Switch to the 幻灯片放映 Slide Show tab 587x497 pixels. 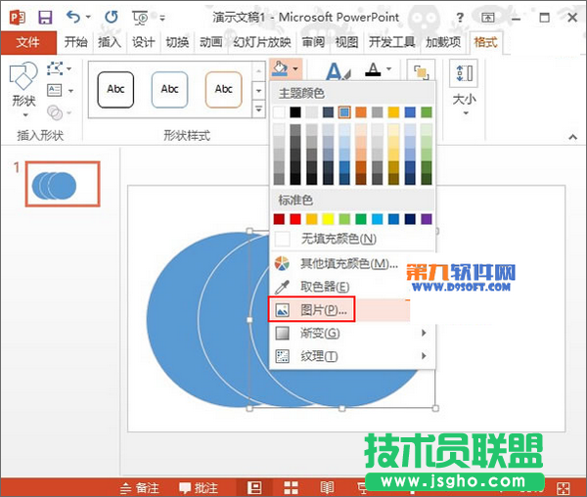tap(261, 42)
